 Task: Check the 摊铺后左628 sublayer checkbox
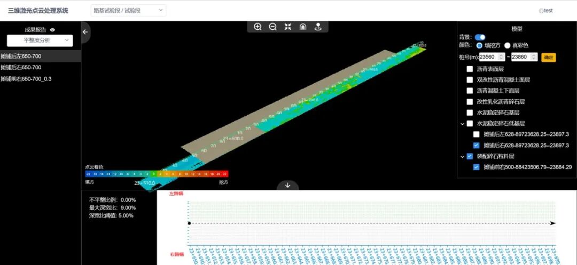coord(476,134)
